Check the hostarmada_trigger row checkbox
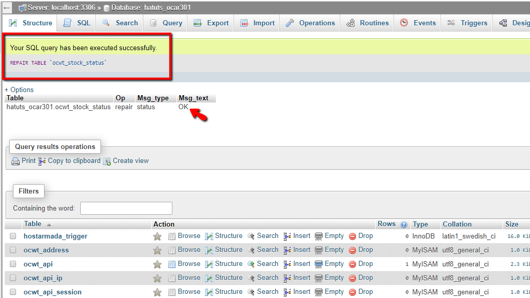 coord(13,236)
